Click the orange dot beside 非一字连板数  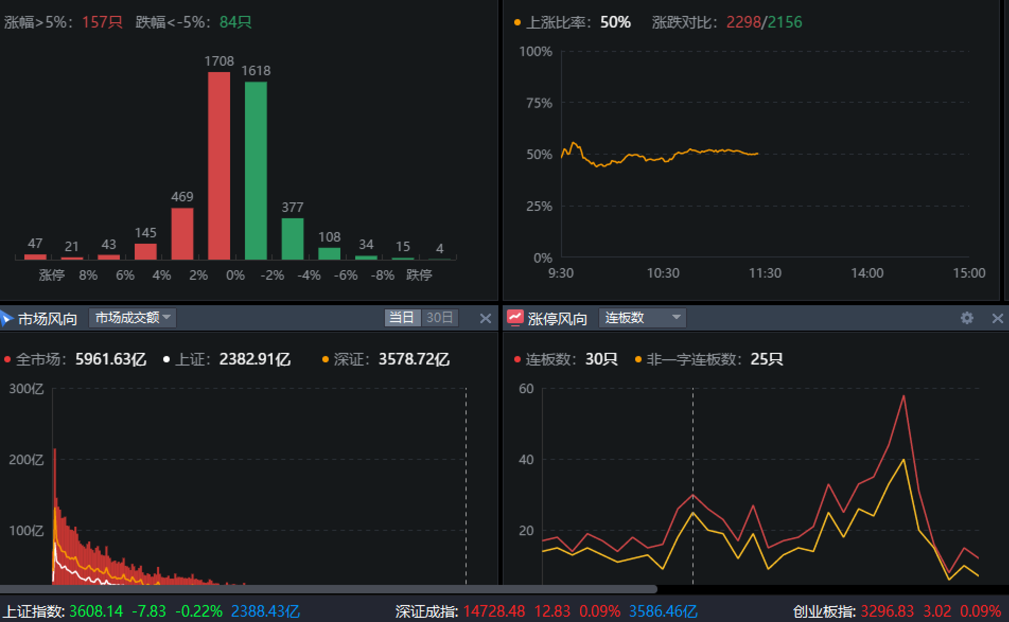pos(638,360)
